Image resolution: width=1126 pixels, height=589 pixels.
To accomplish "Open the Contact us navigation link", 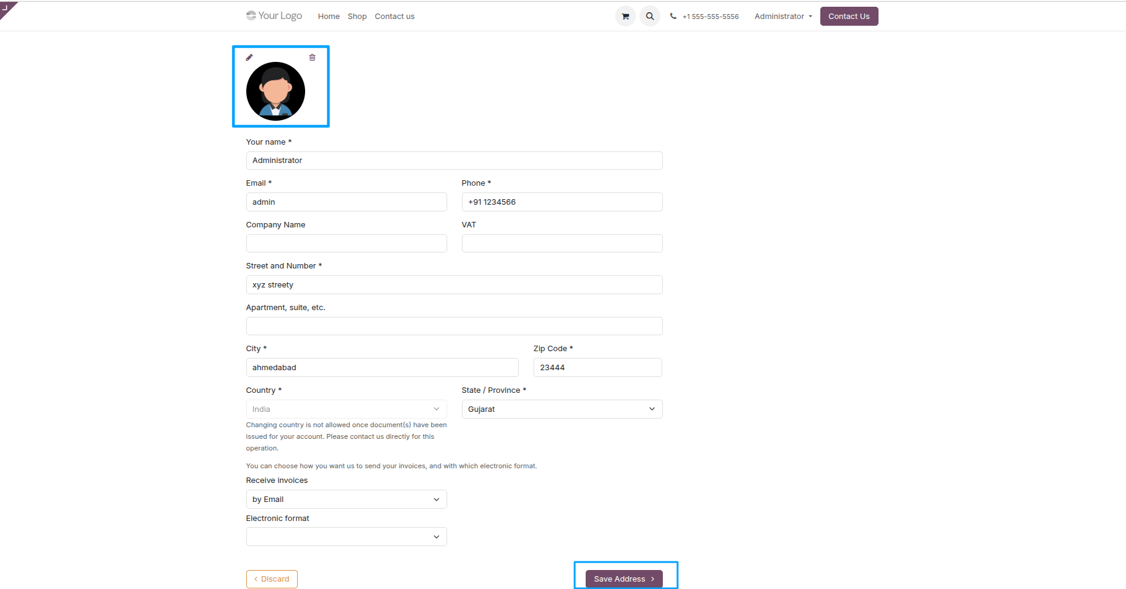I will tap(394, 16).
